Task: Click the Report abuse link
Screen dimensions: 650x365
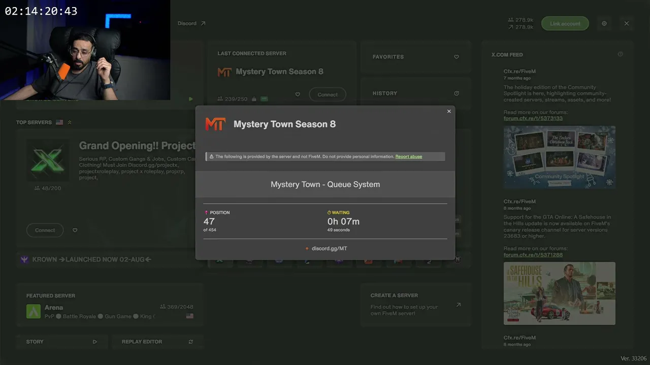Action: tap(409, 157)
